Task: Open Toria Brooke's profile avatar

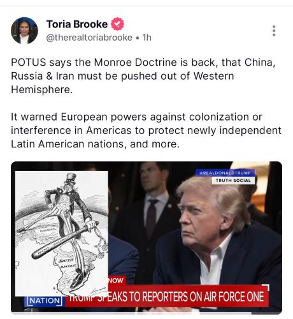Action: [x=24, y=31]
